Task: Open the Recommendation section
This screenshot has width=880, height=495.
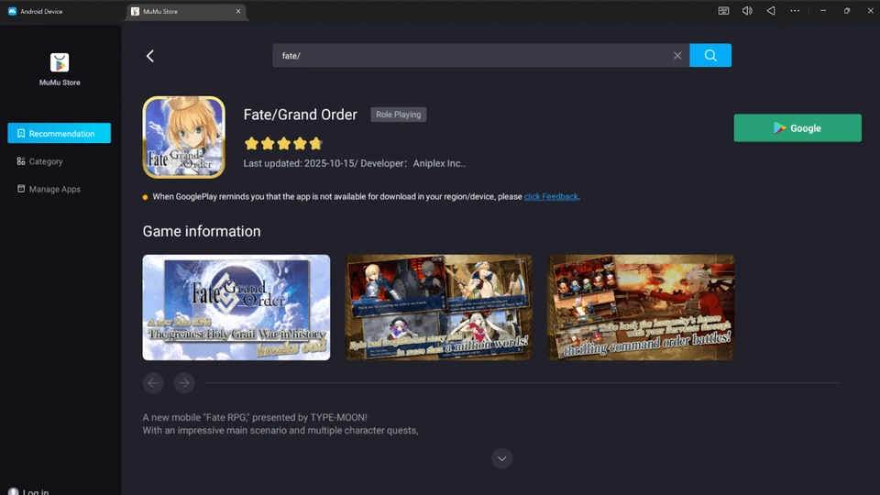Action: point(59,133)
